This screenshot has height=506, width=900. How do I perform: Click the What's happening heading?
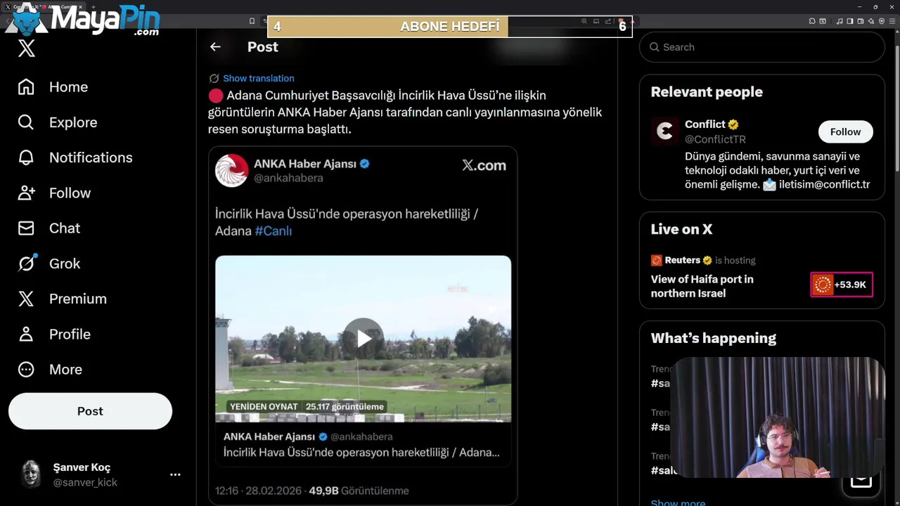point(713,338)
